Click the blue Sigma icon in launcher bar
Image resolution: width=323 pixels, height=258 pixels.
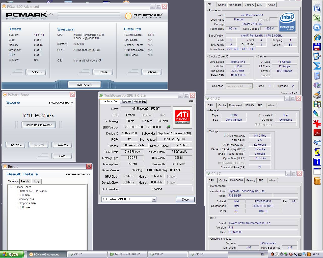[317, 66]
